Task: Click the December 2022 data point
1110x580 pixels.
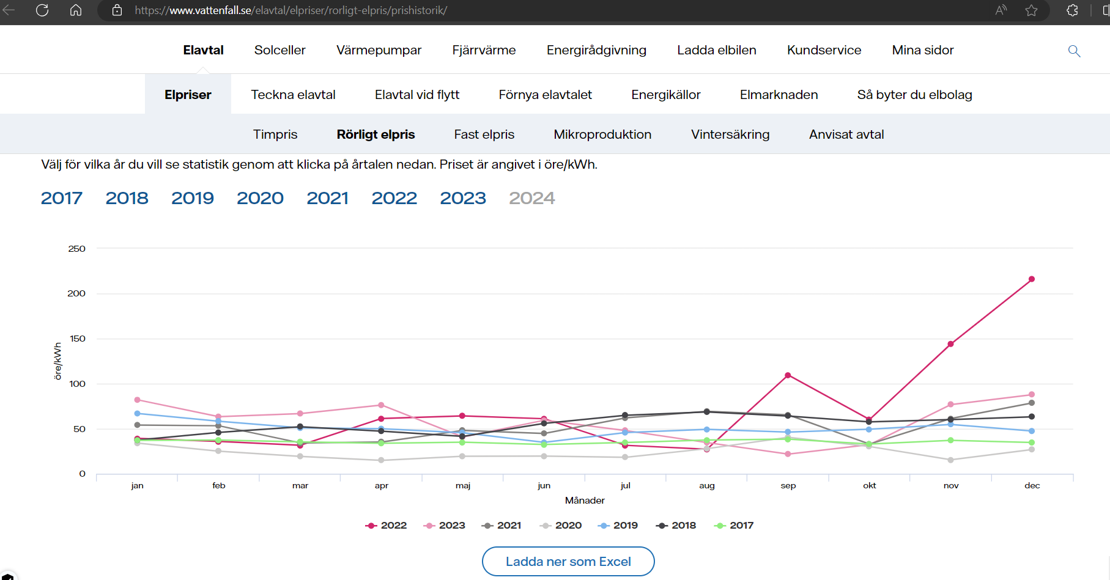Action: pos(1032,279)
